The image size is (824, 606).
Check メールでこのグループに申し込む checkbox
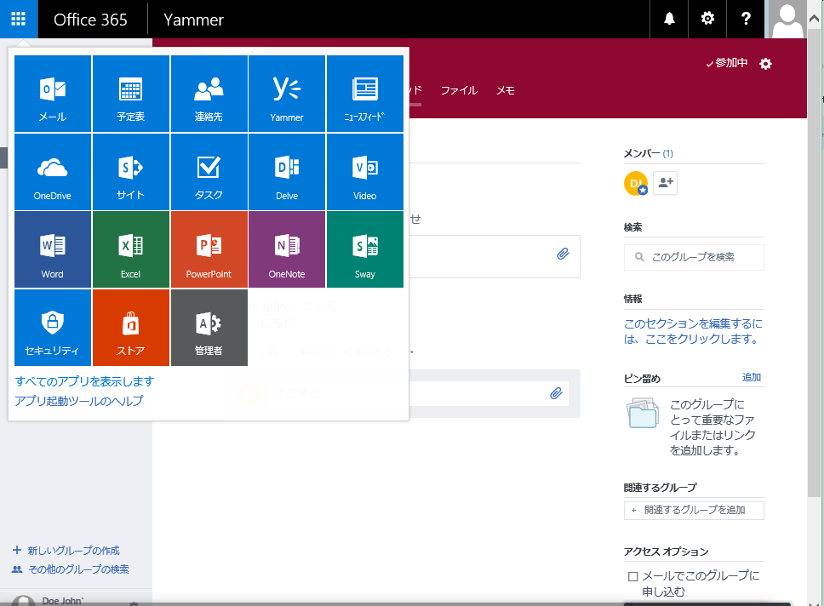pyautogui.click(x=633, y=576)
